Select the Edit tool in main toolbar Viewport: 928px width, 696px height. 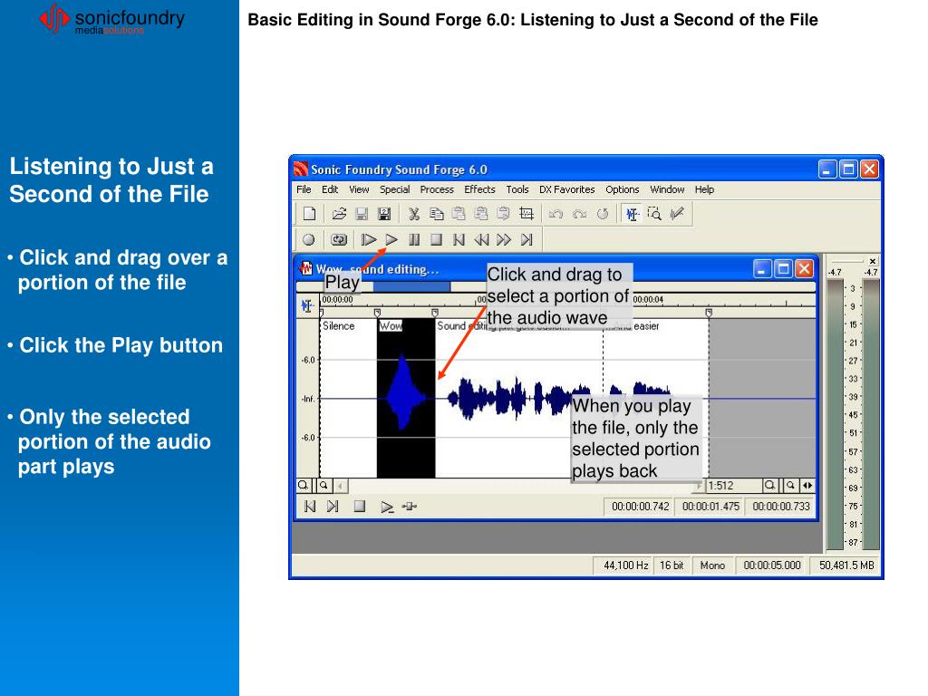[632, 214]
